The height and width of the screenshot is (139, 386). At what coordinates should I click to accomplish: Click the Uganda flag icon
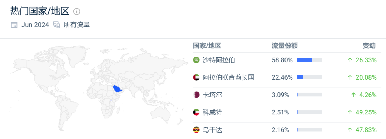(196, 130)
